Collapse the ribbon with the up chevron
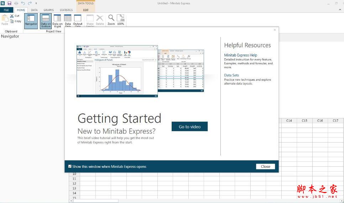344x203 pixels. (340, 10)
